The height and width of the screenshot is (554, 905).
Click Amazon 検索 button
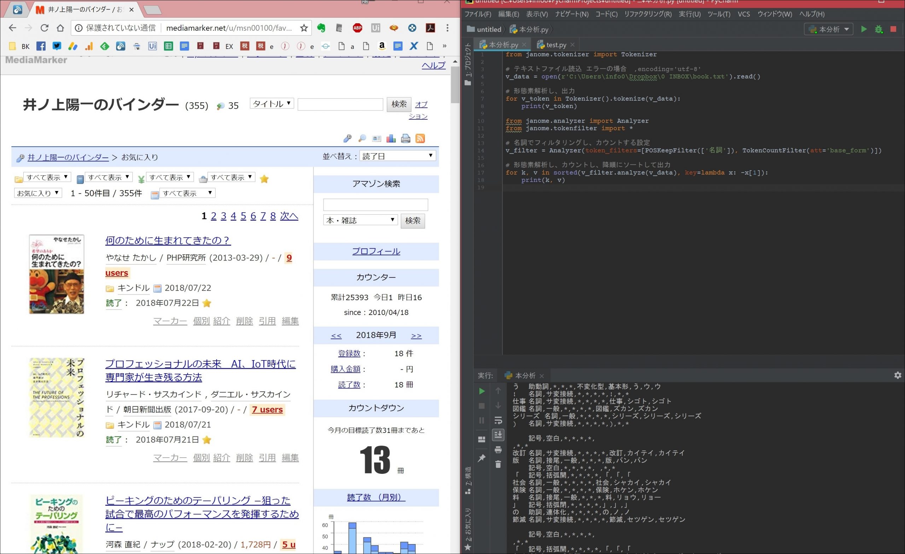[x=413, y=221]
